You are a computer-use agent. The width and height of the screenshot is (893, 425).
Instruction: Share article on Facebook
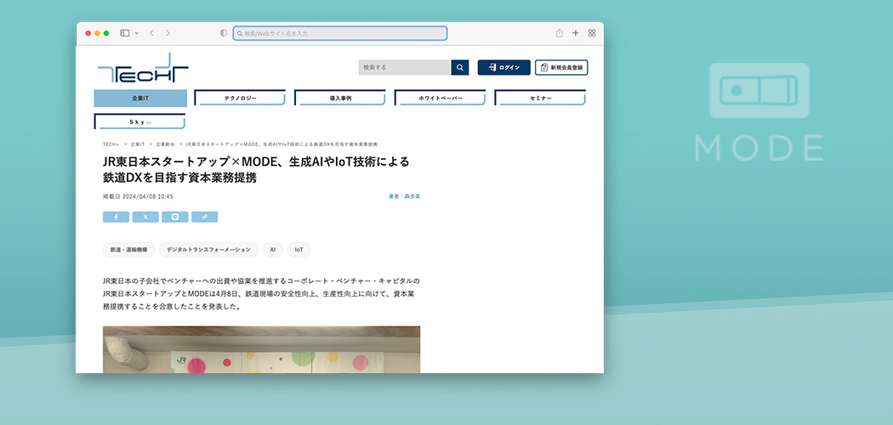116,217
